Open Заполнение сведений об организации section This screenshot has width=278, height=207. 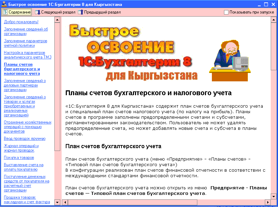click(26, 31)
